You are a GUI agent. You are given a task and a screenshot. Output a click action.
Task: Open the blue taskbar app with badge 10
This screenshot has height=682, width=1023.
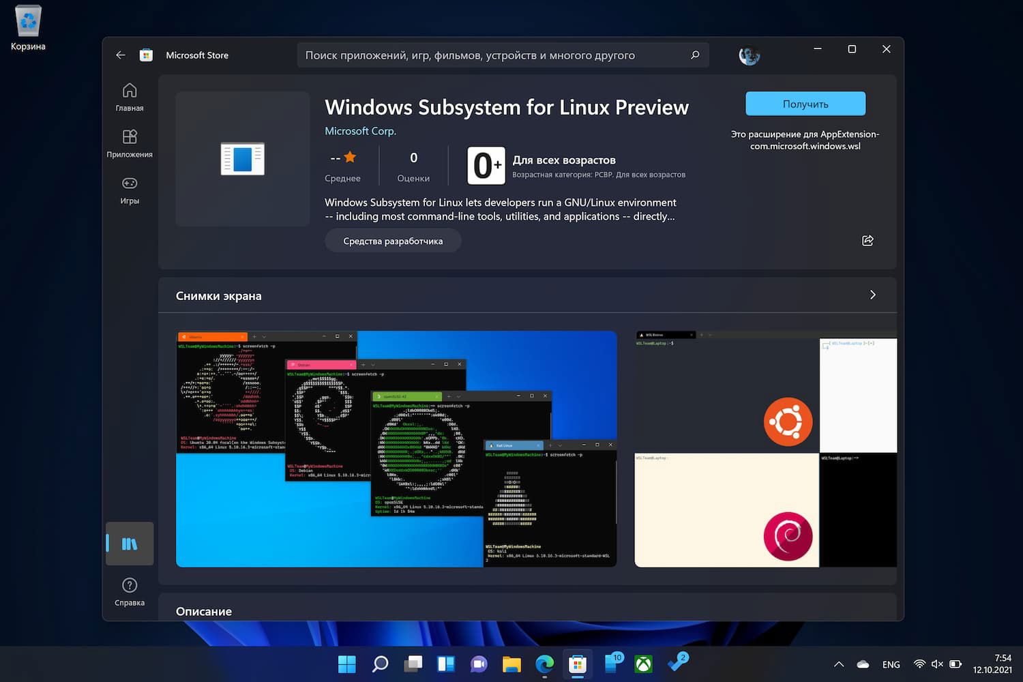click(x=612, y=664)
